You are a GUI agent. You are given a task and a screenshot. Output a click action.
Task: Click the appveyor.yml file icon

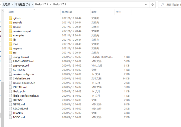10,66
